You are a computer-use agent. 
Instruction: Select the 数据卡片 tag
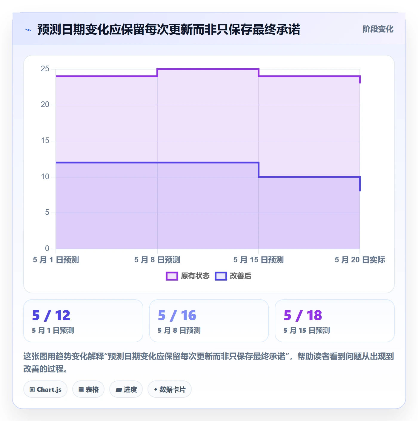click(170, 389)
